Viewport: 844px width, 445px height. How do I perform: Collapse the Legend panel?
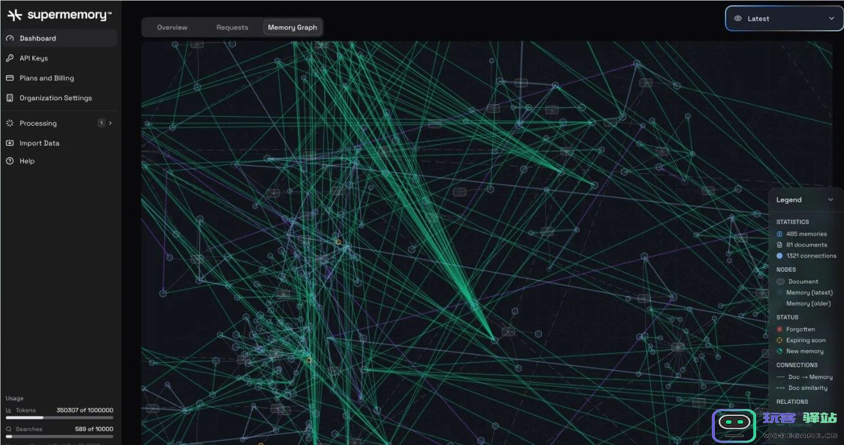(x=830, y=200)
